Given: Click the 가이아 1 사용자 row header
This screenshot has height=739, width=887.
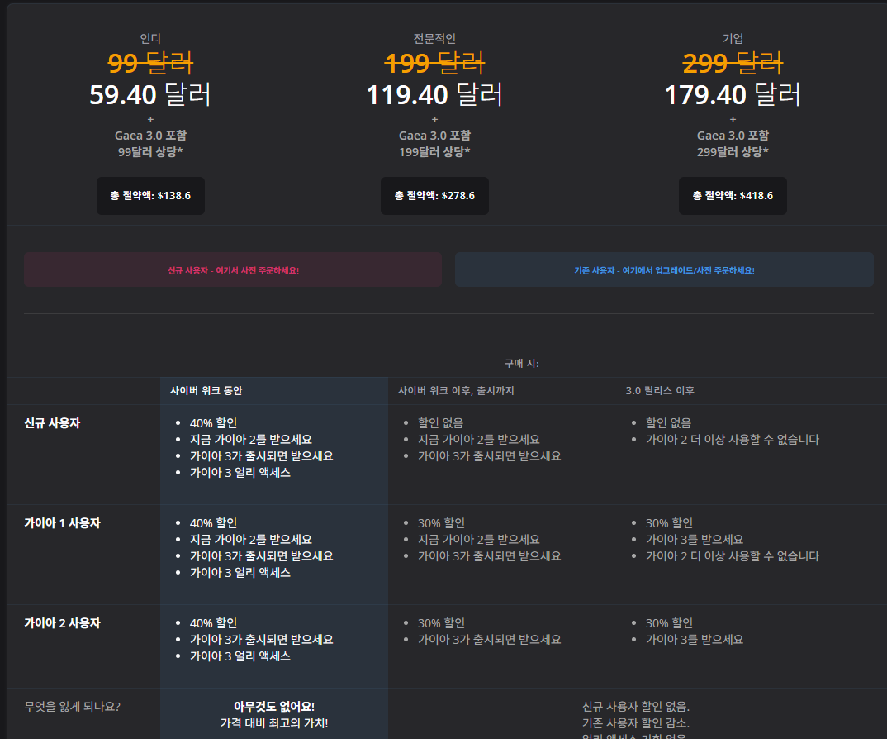Looking at the screenshot, I should click(x=62, y=522).
